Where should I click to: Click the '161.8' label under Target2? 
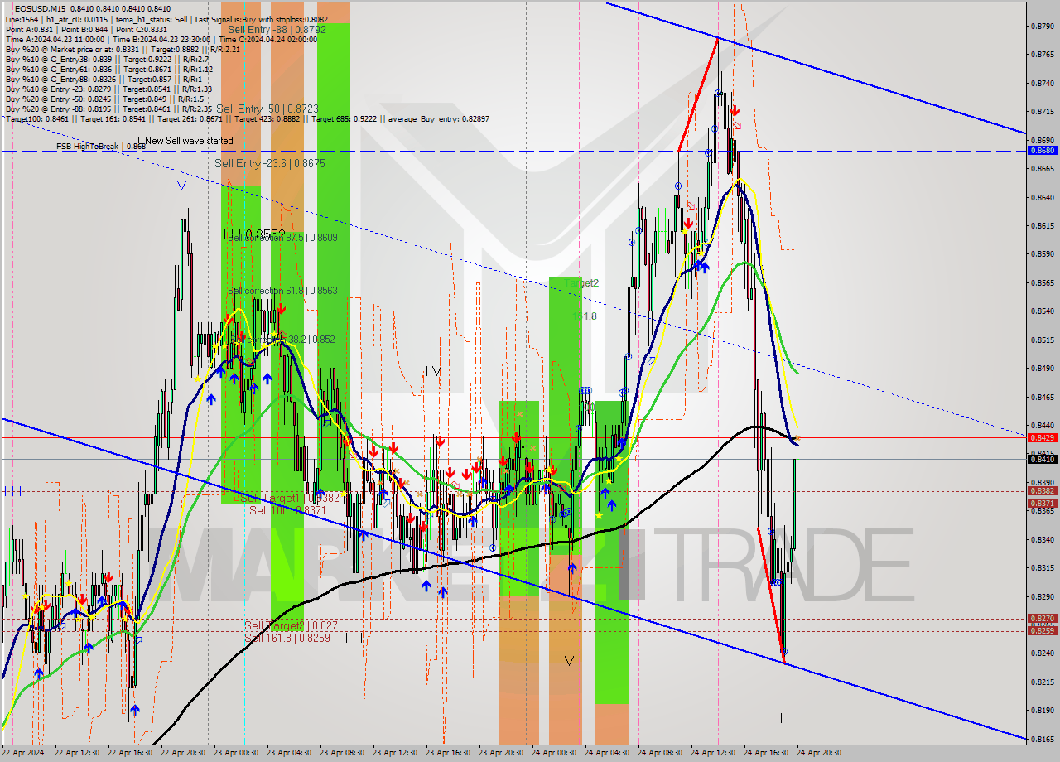(584, 316)
